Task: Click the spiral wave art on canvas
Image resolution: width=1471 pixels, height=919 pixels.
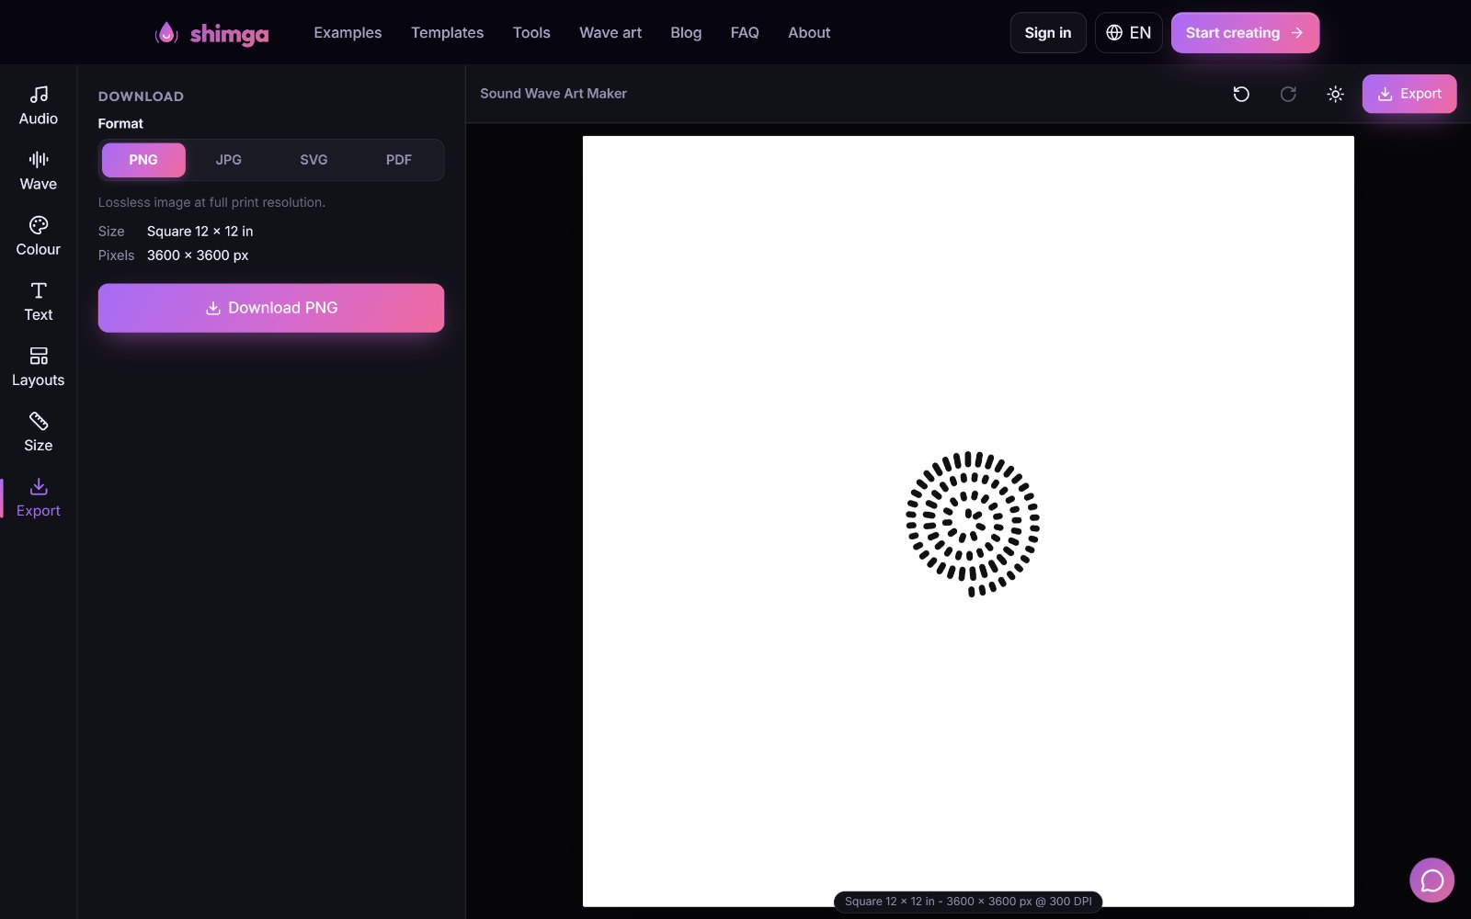Action: pos(973,524)
